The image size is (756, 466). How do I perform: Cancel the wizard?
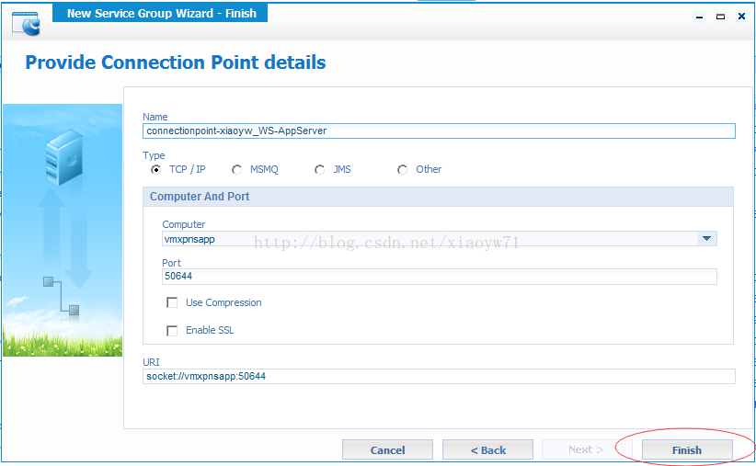click(387, 449)
